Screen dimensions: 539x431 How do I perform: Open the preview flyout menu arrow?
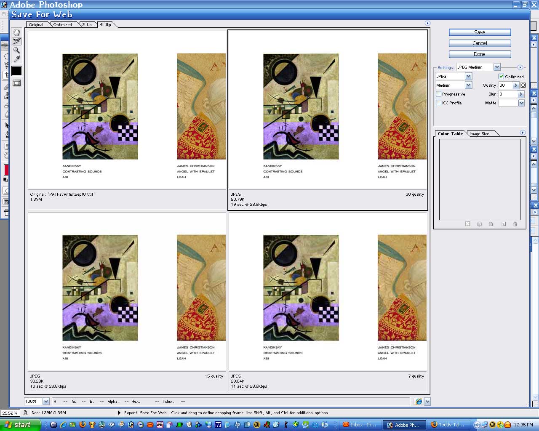coord(427,23)
